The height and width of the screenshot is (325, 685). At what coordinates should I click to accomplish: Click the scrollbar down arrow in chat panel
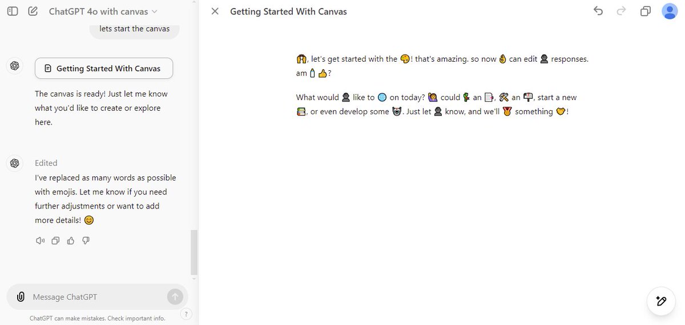pyautogui.click(x=194, y=279)
